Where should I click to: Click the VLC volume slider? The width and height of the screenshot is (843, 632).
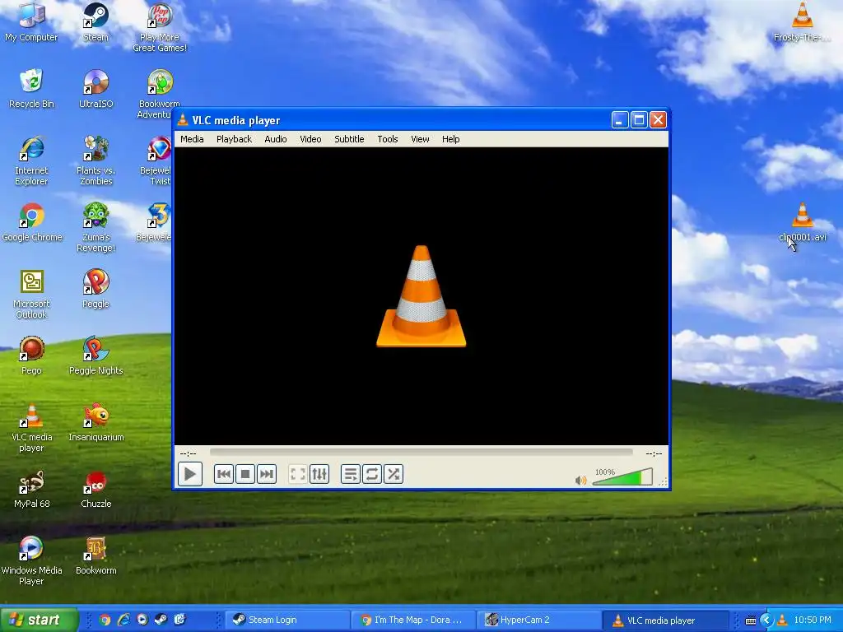(622, 476)
